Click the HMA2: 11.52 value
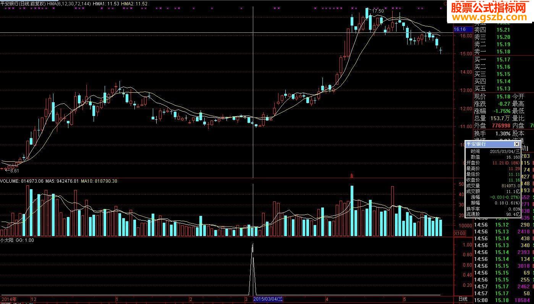 (x=134, y=3)
